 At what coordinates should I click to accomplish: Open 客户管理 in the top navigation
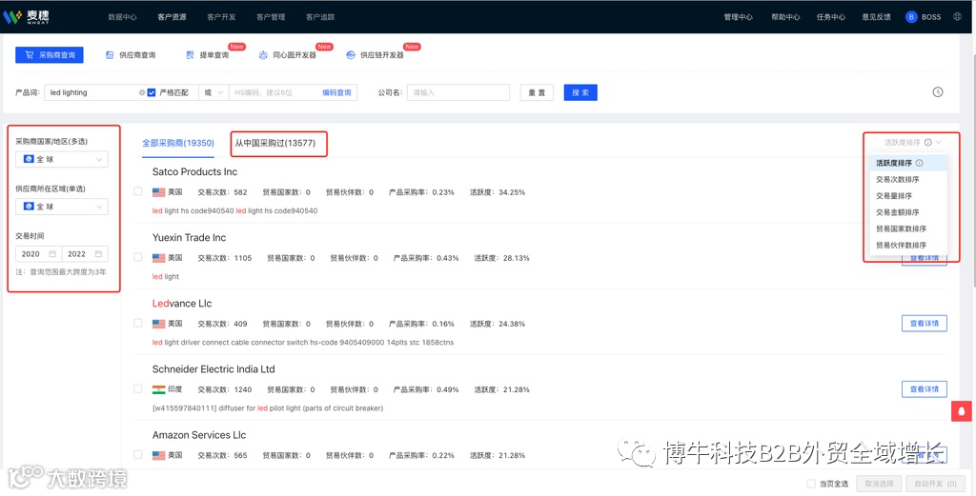(271, 17)
